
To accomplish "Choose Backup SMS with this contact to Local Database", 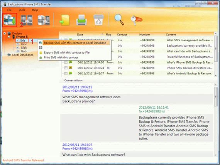I will point(75,43).
